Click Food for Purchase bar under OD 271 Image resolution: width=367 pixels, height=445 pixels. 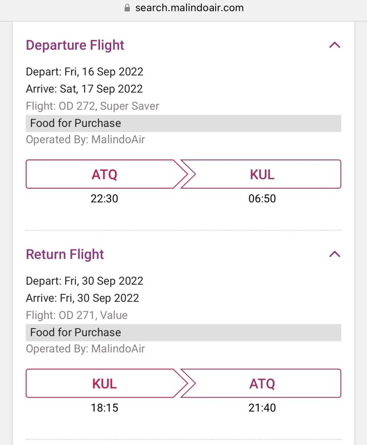point(183,332)
